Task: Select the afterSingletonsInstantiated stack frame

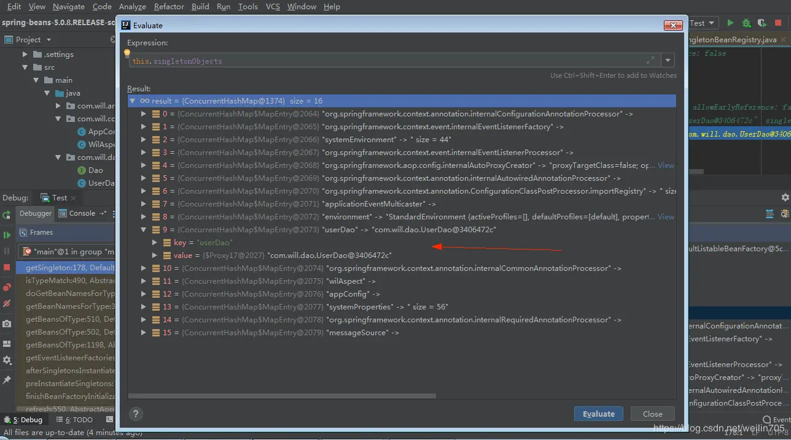Action: pyautogui.click(x=66, y=371)
